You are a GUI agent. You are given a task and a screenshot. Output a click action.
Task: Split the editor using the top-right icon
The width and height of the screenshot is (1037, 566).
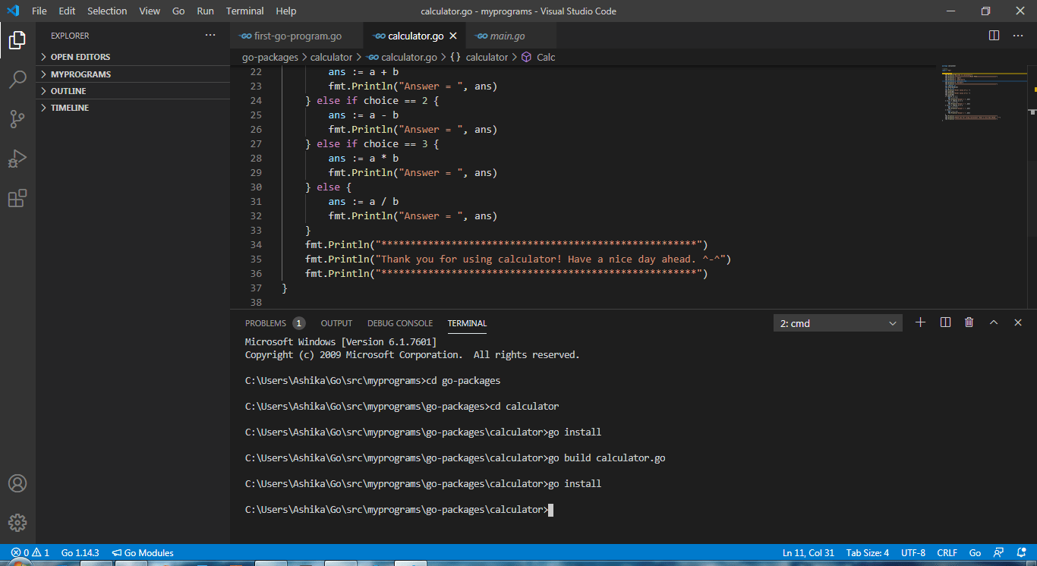click(993, 34)
